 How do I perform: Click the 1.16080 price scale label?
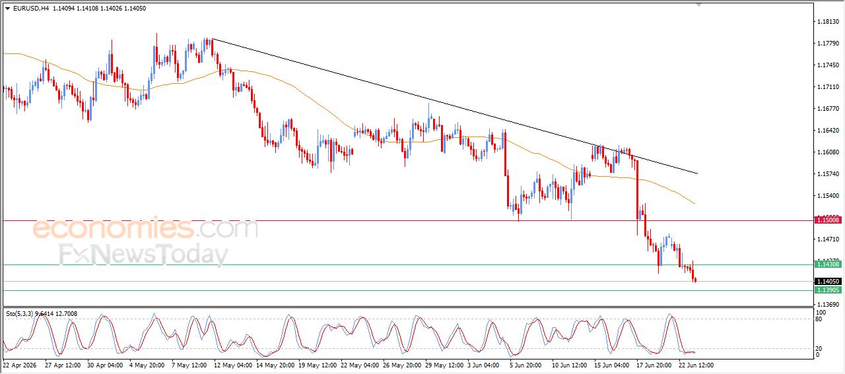click(828, 152)
